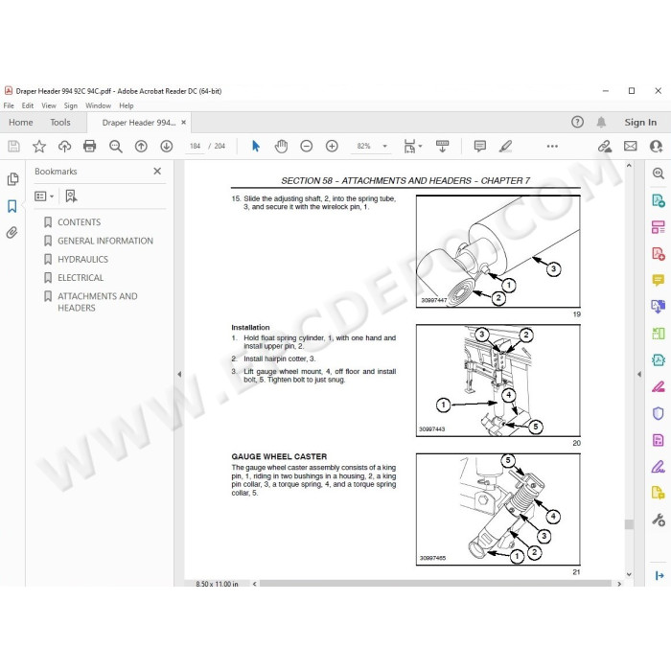671x671 pixels.
Task: Close the Bookmarks panel
Action: click(x=157, y=172)
